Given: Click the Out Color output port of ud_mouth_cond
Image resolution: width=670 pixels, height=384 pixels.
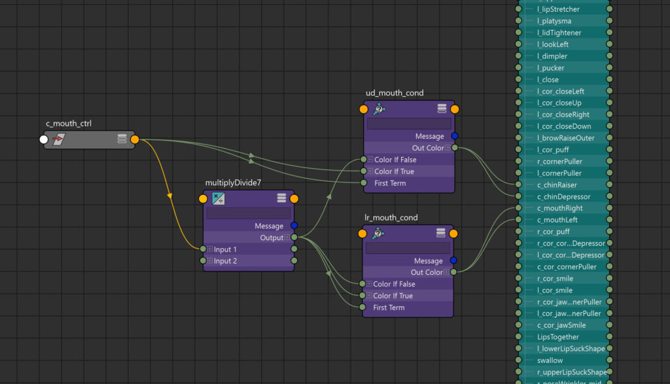Looking at the screenshot, I should (455, 148).
